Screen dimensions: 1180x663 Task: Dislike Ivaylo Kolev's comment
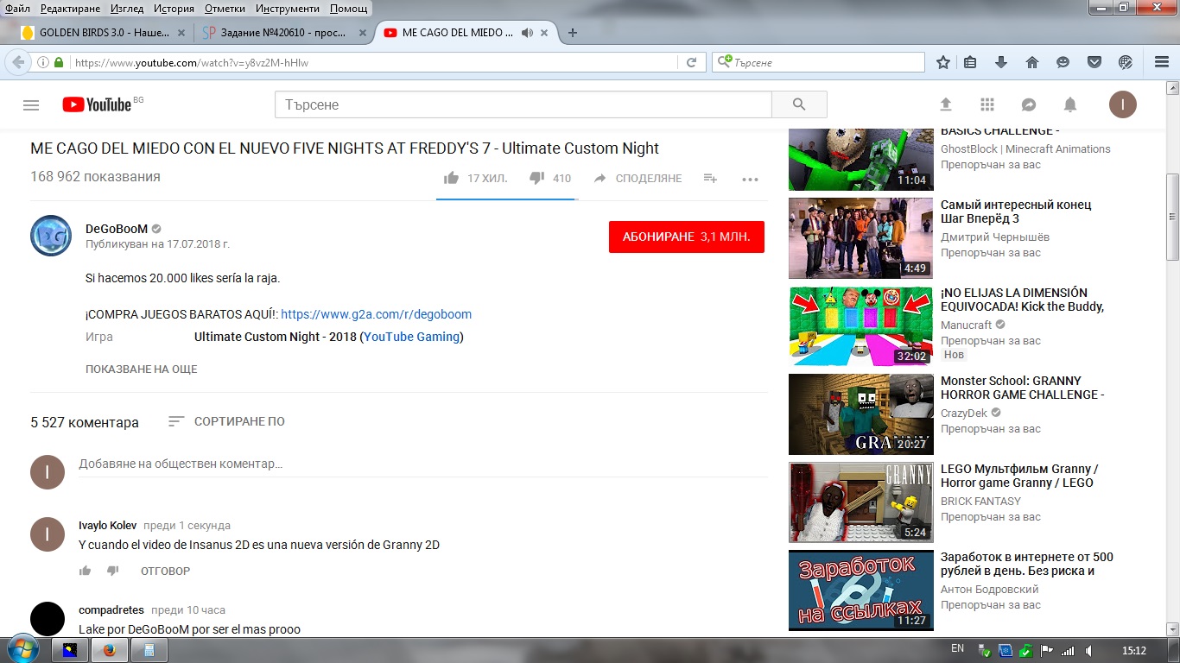(112, 571)
